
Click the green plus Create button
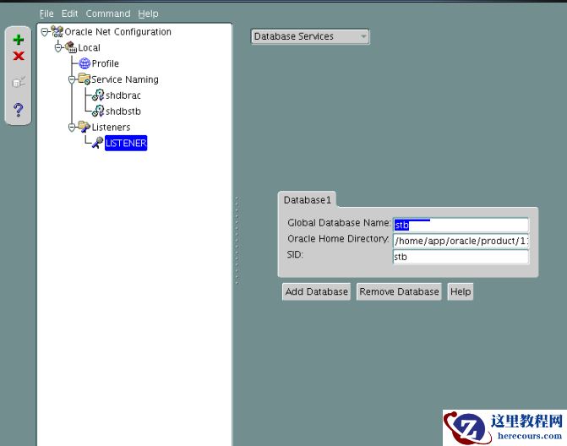(19, 40)
